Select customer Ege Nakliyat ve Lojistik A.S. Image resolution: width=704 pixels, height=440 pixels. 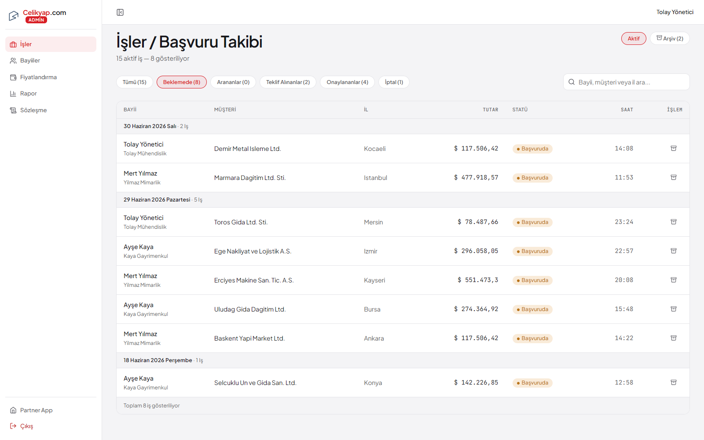[253, 251]
